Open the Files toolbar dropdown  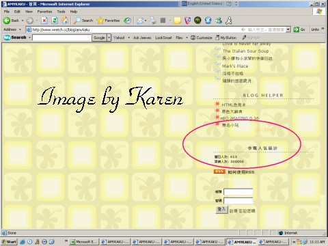pyautogui.click(x=182, y=38)
